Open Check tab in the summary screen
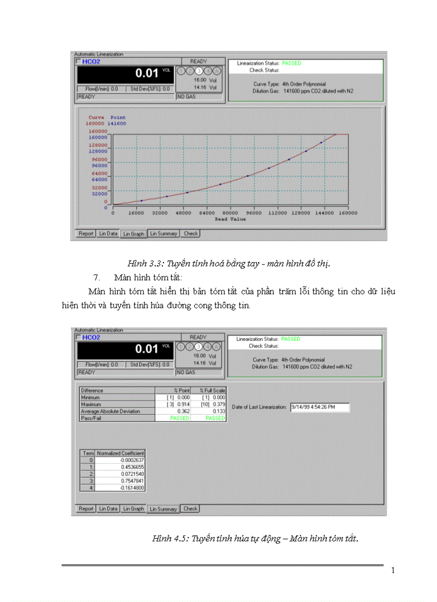This screenshot has height=602, width=437. pos(191,509)
